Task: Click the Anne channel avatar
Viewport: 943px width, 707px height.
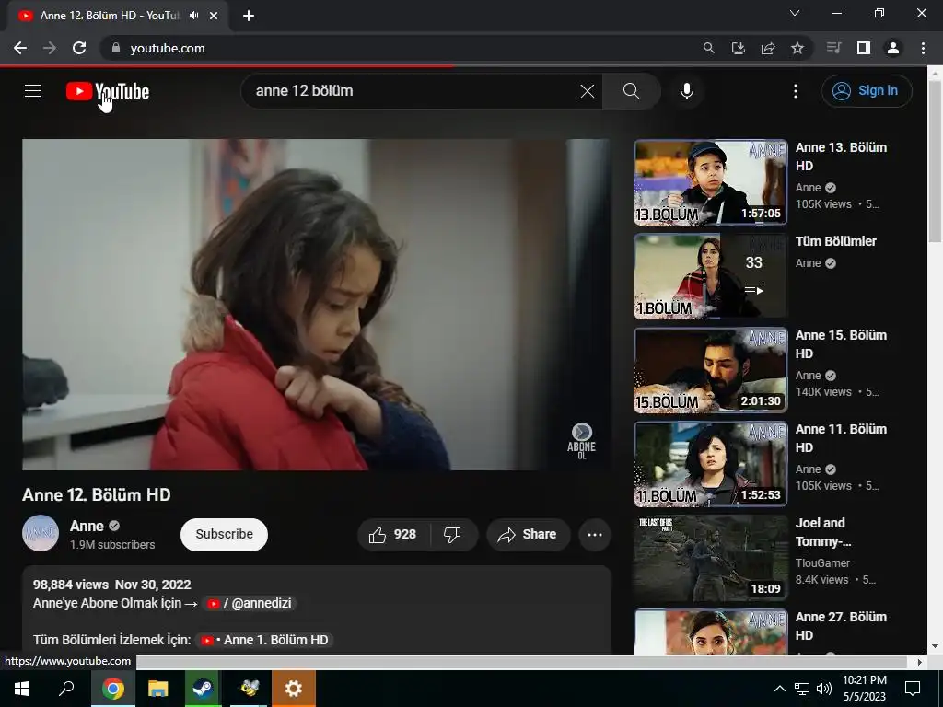Action: coord(41,533)
